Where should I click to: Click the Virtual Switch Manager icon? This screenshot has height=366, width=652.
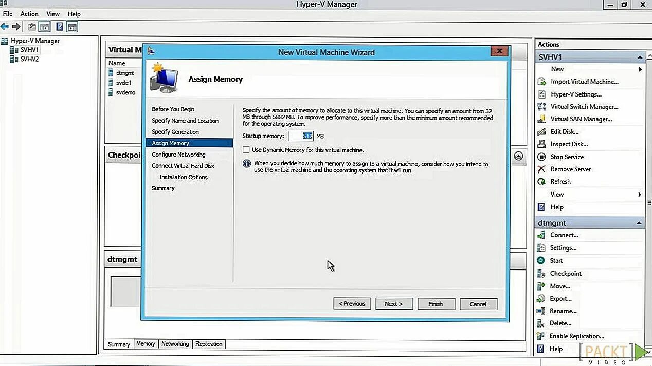tap(541, 107)
